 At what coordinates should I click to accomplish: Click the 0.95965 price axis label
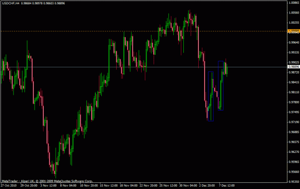click(294, 162)
